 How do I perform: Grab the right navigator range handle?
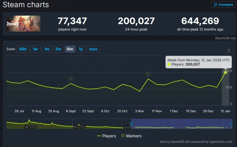click(231, 124)
